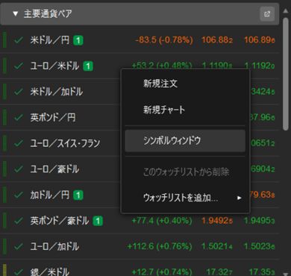Select the 米ドル/加ドル symbol name
The image size is (291, 276).
pos(57,92)
